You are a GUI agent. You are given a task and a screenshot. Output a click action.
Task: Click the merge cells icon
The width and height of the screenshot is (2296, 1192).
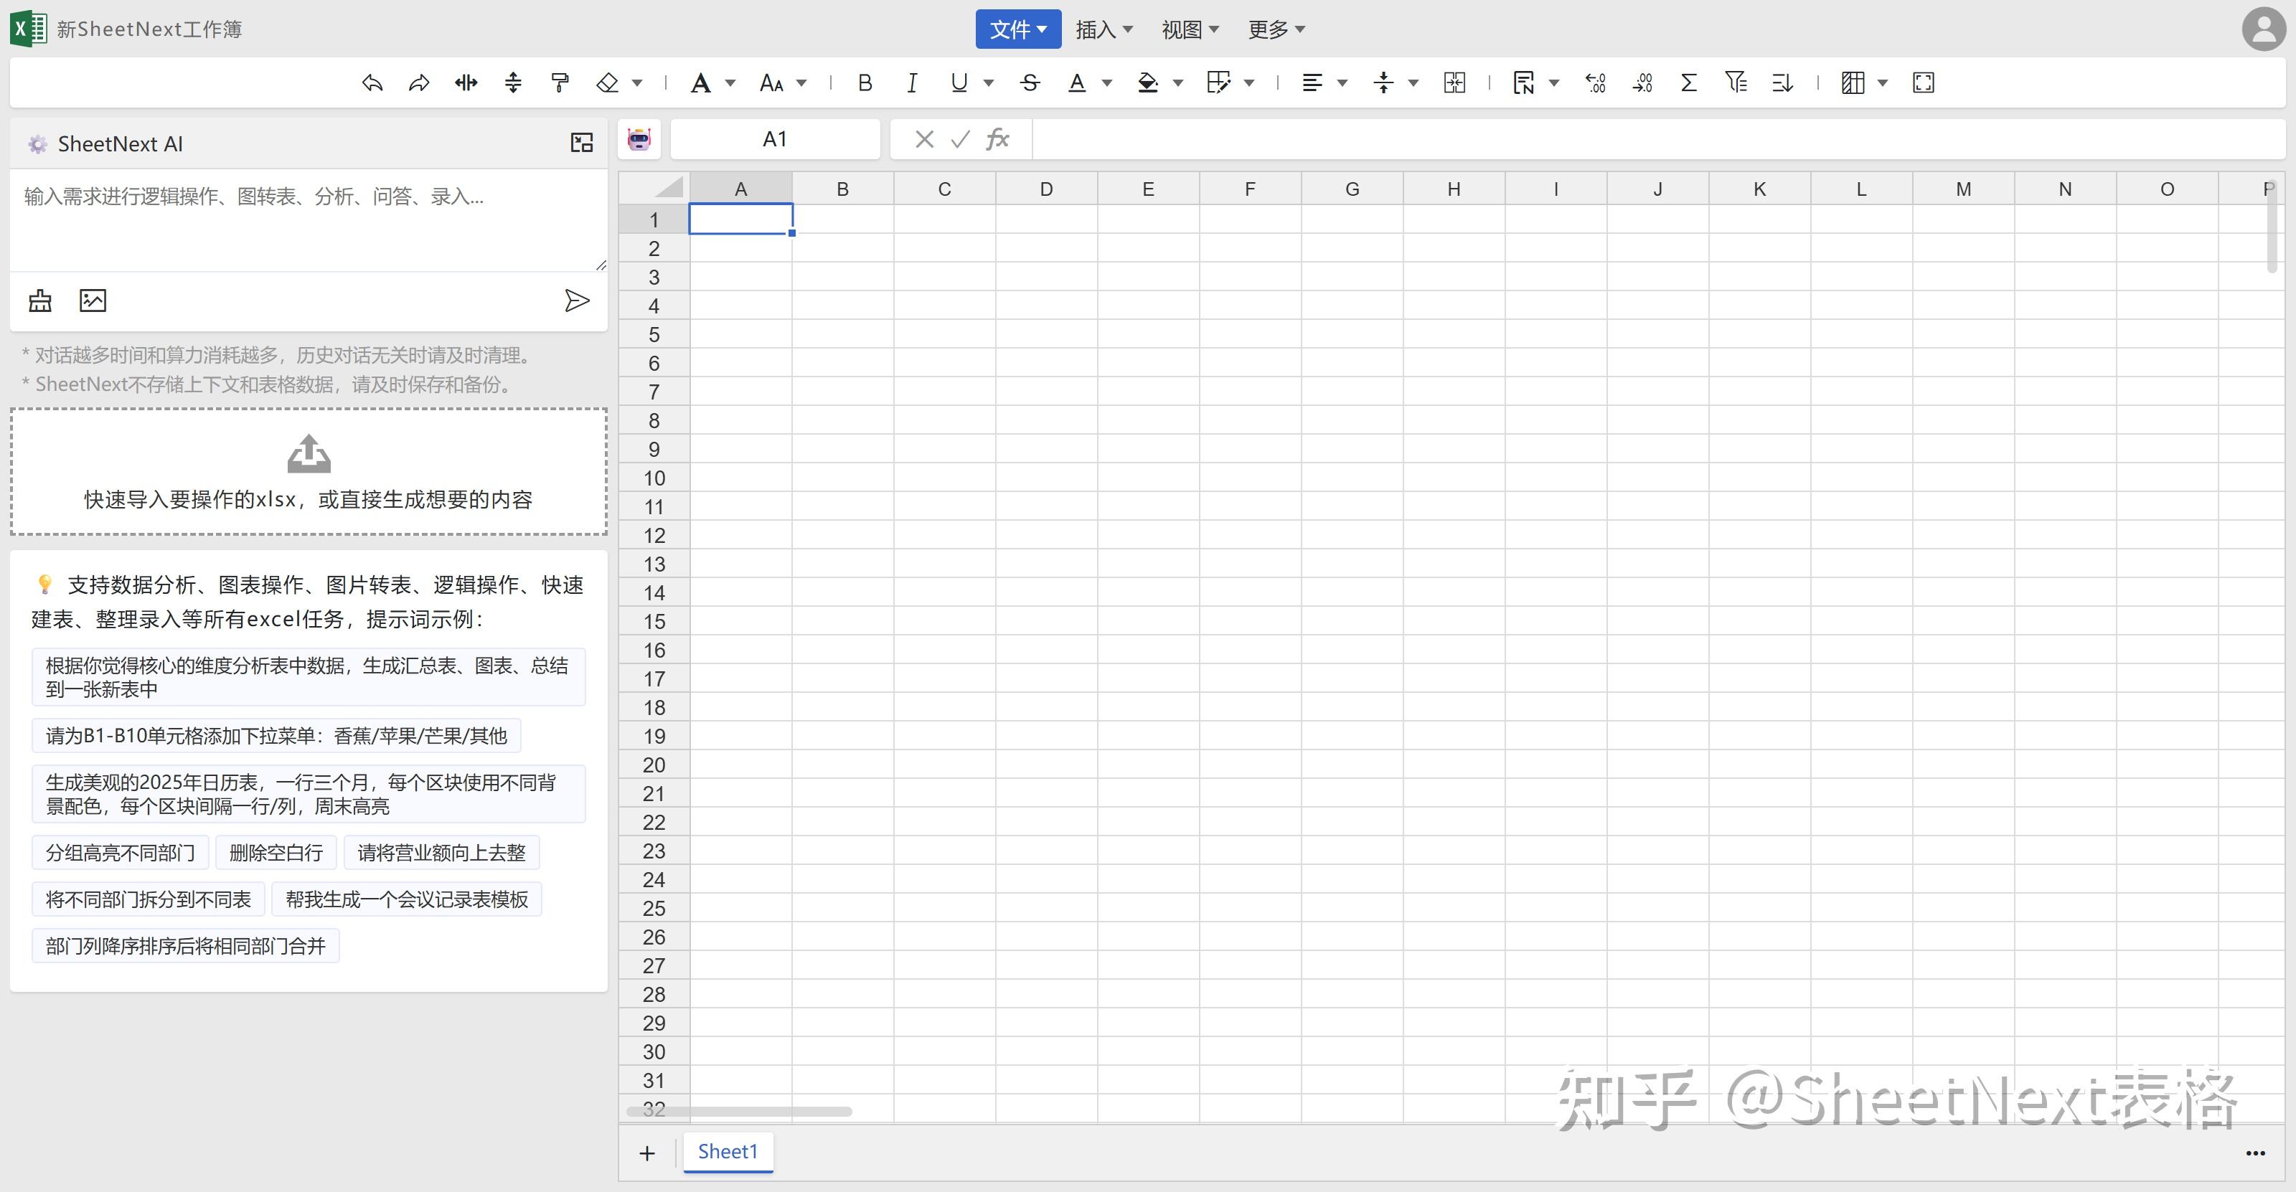coord(1454,83)
